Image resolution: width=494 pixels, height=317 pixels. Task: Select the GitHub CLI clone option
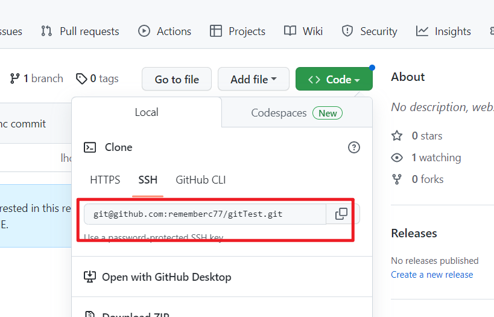(x=201, y=180)
